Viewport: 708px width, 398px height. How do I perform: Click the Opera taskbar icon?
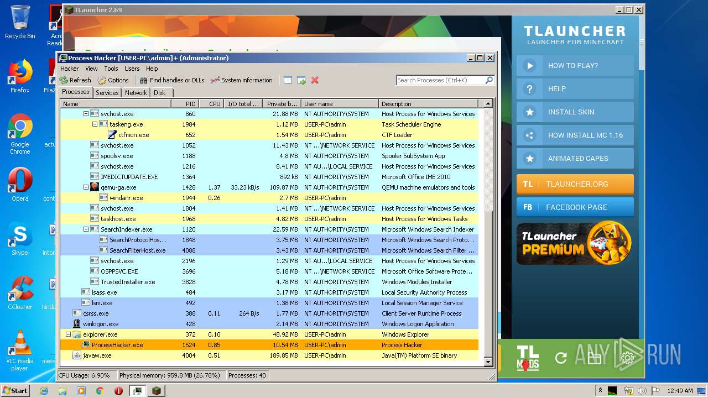[118, 391]
